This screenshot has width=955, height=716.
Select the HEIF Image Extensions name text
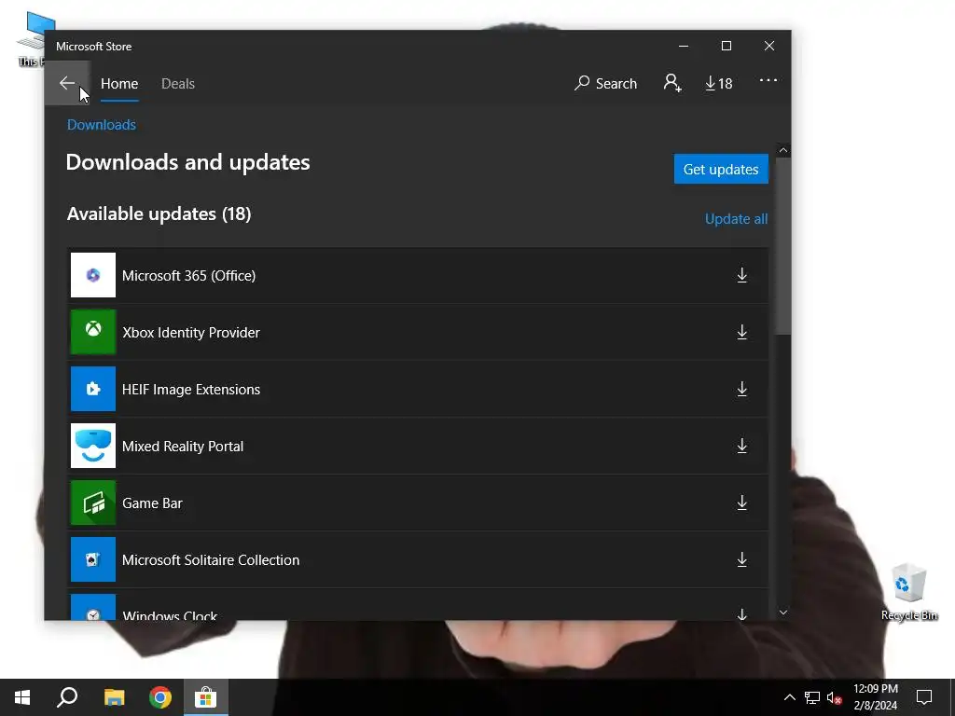coord(191,389)
